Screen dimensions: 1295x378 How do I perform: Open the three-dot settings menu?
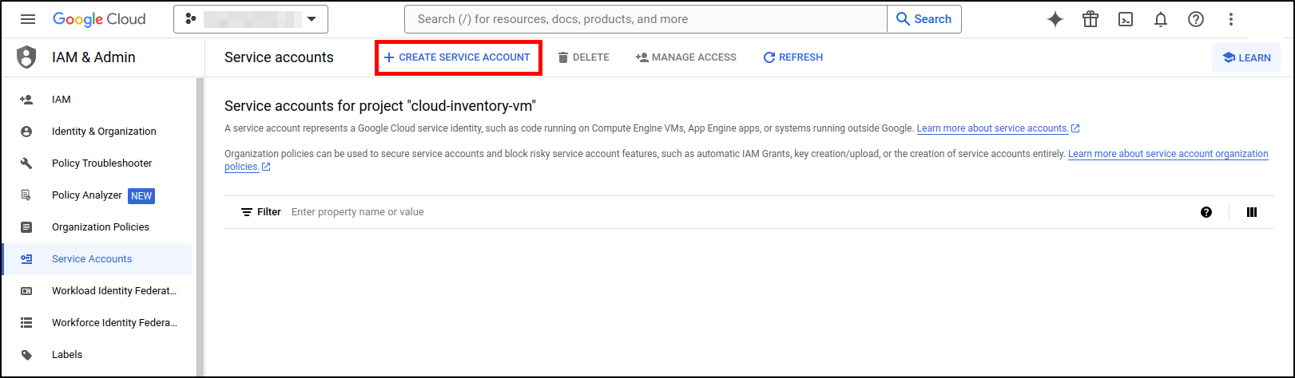click(x=1231, y=20)
